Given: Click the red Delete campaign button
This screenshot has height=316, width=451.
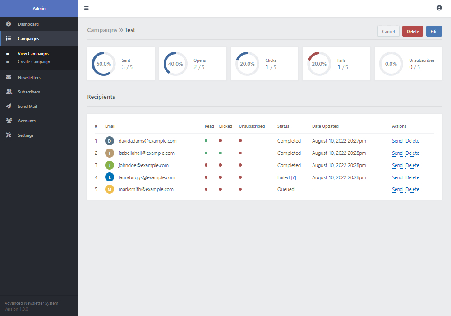Looking at the screenshot, I should tap(413, 31).
